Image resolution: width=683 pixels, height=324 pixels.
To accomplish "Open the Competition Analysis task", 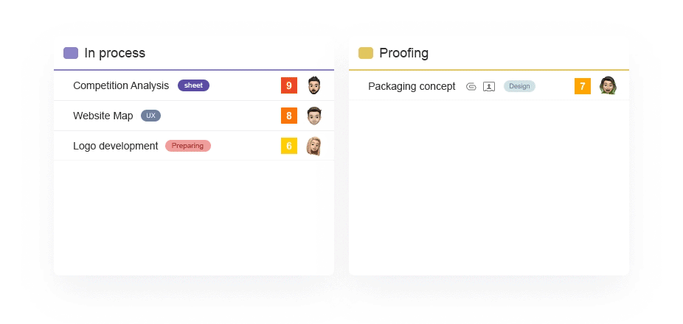I will 121,85.
